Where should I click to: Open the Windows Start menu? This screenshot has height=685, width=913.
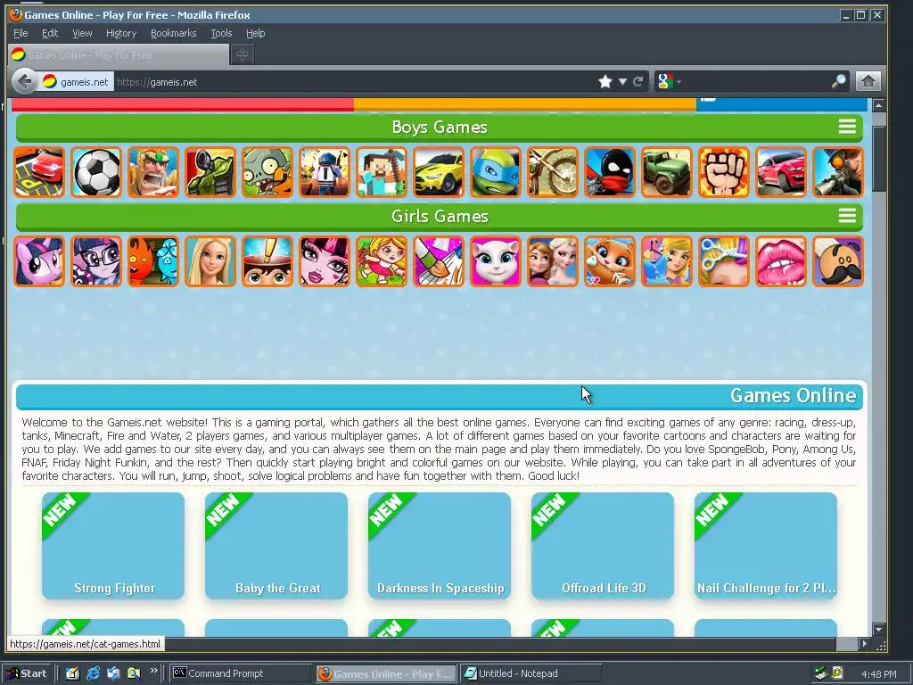point(28,673)
